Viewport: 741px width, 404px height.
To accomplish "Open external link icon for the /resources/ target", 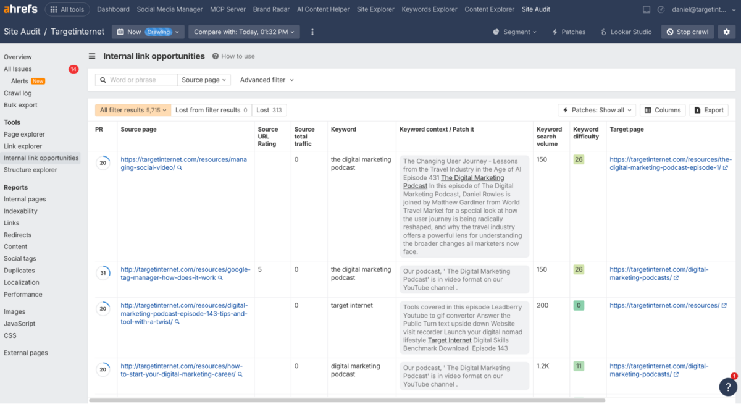I will (x=725, y=306).
